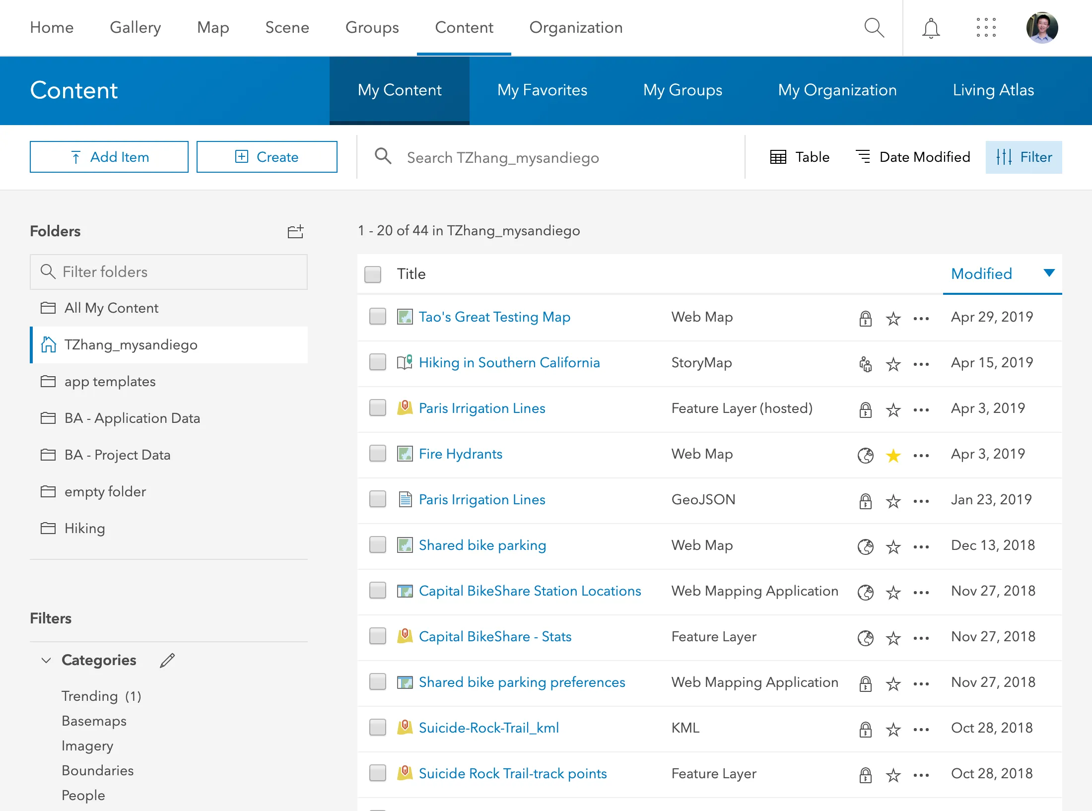Unfavorite Fire Hydrants via its yellow star

pyautogui.click(x=893, y=455)
